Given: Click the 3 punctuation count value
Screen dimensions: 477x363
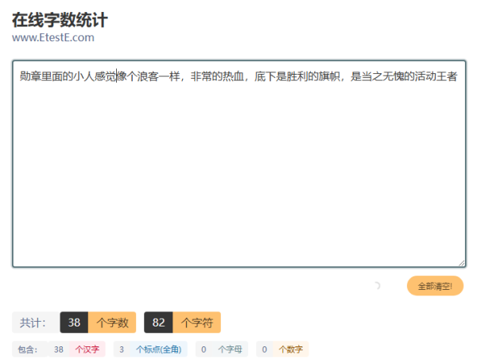Looking at the screenshot, I should click(x=122, y=349).
